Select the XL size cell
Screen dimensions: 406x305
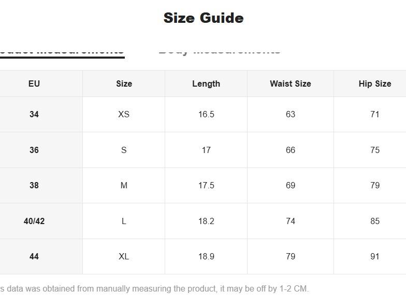point(124,256)
